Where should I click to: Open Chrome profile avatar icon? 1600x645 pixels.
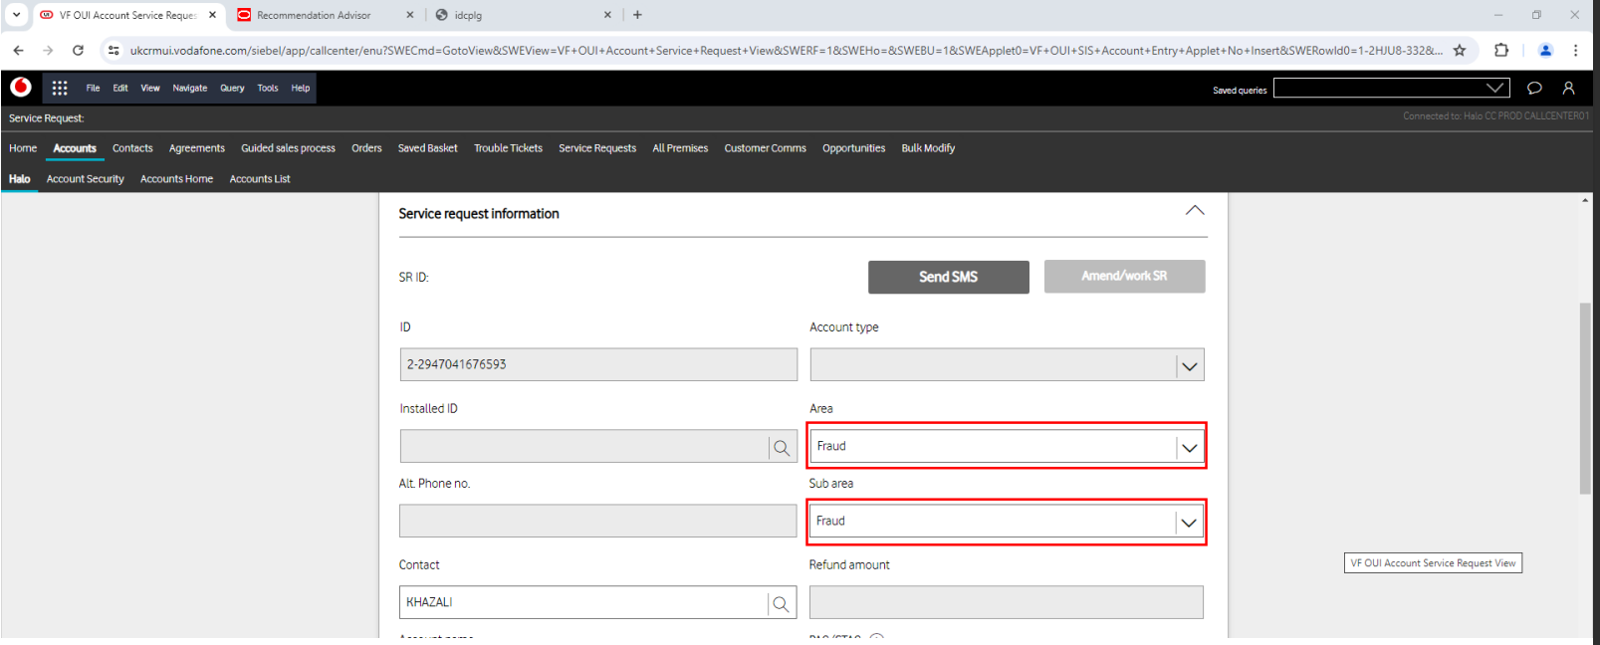coord(1545,50)
